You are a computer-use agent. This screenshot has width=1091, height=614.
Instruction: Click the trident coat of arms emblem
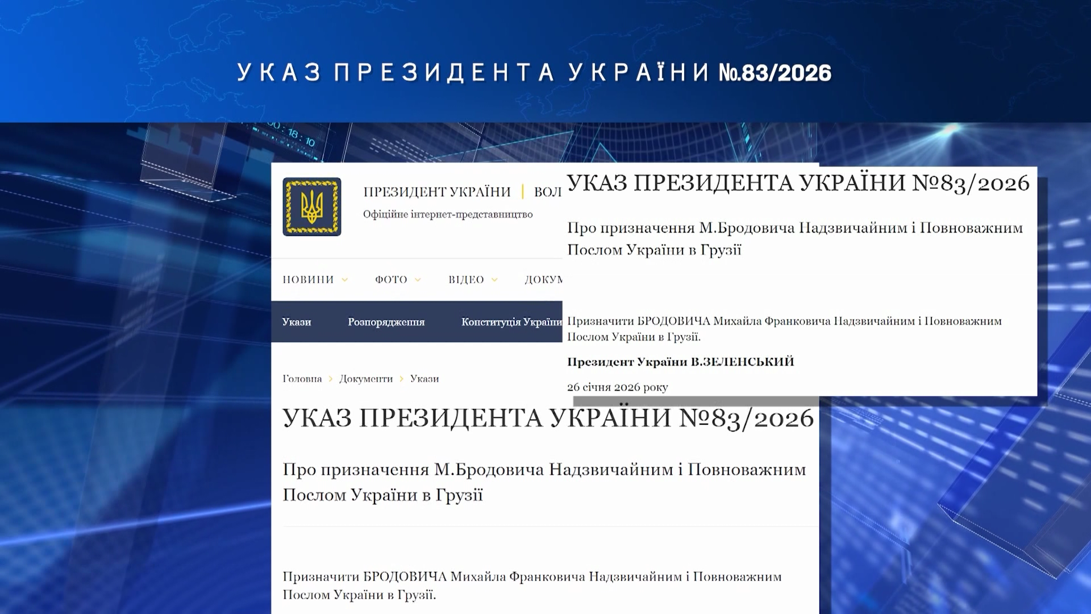coord(311,207)
